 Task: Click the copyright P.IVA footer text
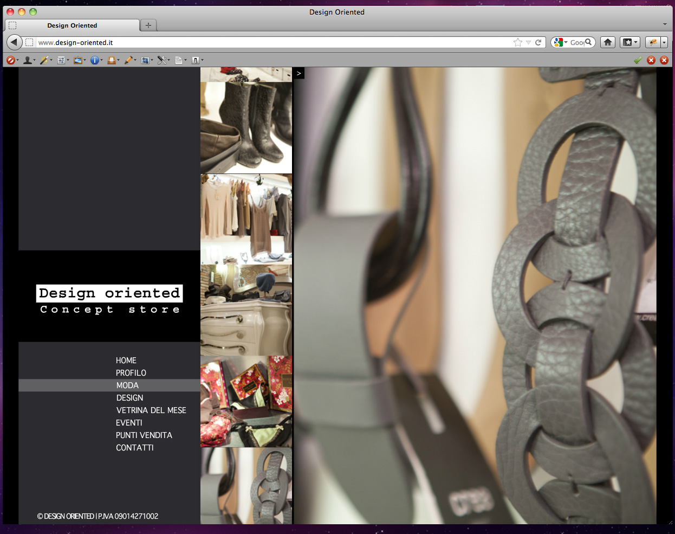click(98, 516)
